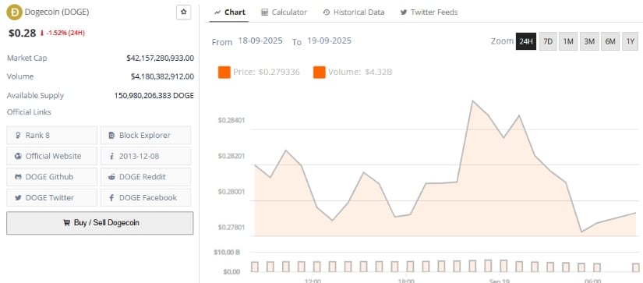Click the $0.28401 axis label
Viewport: 643px width, 283px height.
231,120
